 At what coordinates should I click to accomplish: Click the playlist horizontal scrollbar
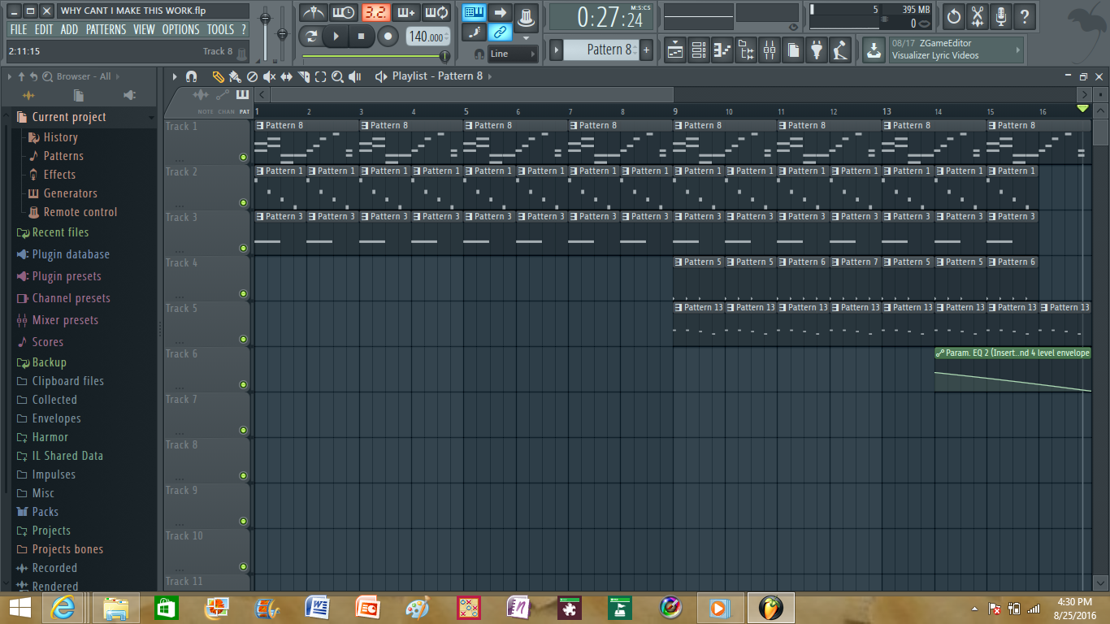click(471, 95)
